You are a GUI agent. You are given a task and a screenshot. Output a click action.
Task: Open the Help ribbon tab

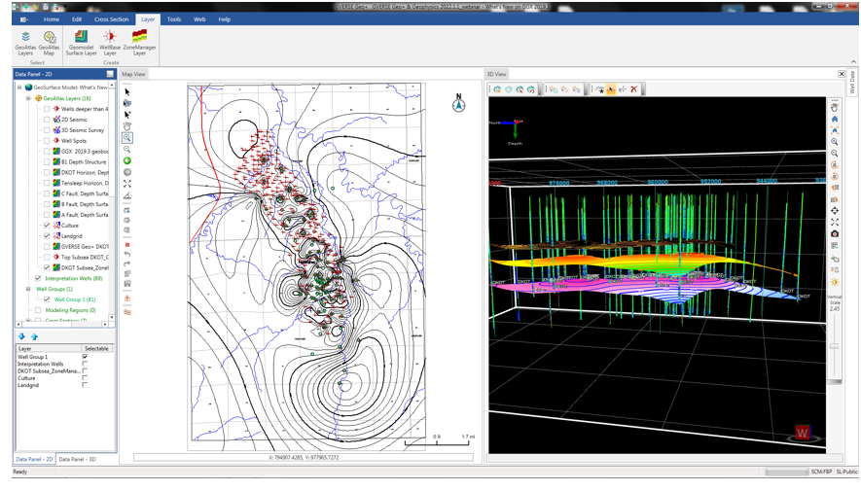pyautogui.click(x=225, y=19)
